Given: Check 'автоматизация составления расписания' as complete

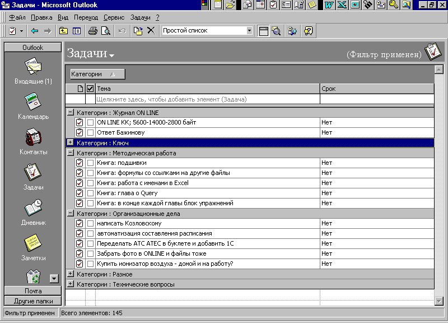Looking at the screenshot, I should pos(90,233).
